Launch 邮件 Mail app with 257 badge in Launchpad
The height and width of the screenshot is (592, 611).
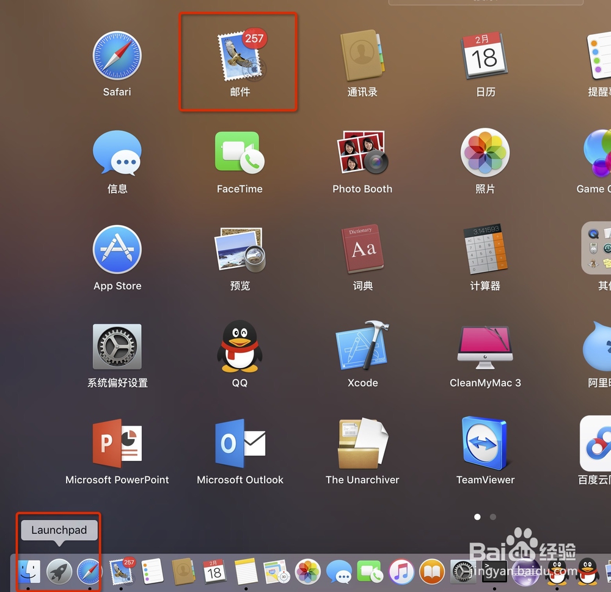pos(241,55)
